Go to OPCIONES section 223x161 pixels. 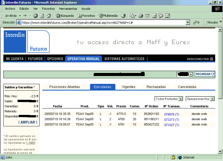click(55, 59)
